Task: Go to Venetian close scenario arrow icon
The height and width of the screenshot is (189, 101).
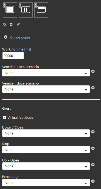Action: pyautogui.click(x=93, y=88)
